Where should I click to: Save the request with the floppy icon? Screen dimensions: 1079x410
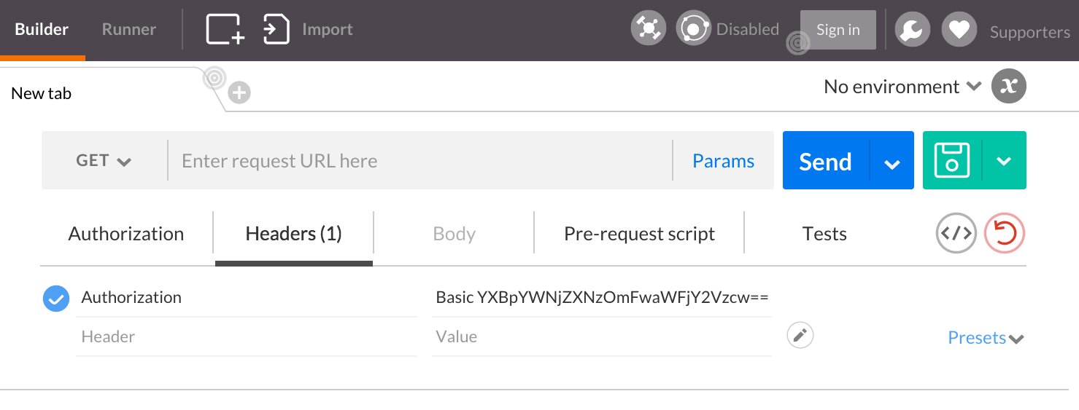tap(952, 160)
